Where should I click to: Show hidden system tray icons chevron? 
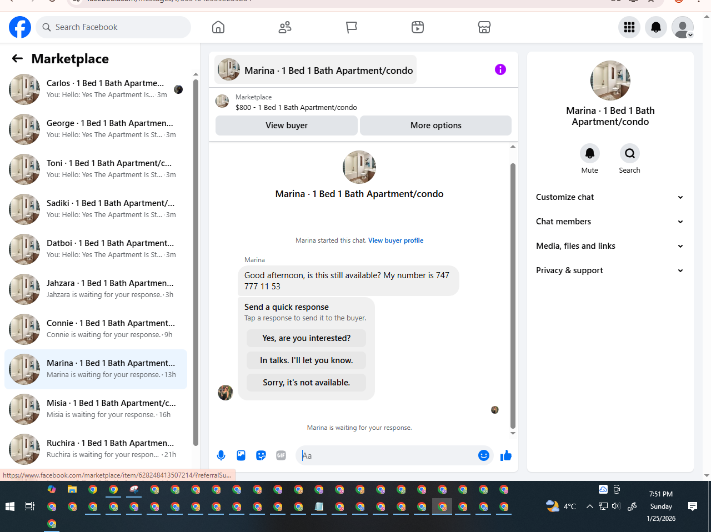[590, 506]
